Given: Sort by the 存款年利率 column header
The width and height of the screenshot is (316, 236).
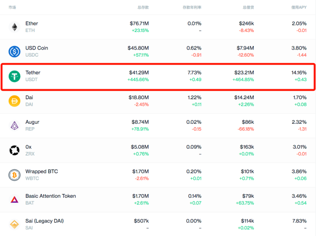Looking at the screenshot, I should coord(192,7).
